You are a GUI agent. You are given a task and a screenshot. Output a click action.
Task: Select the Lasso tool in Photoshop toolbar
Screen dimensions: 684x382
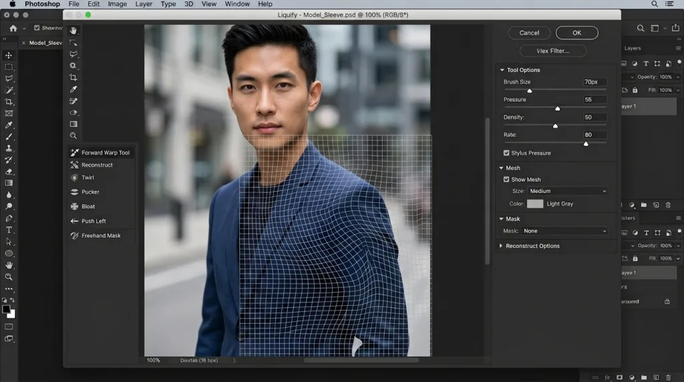point(9,79)
